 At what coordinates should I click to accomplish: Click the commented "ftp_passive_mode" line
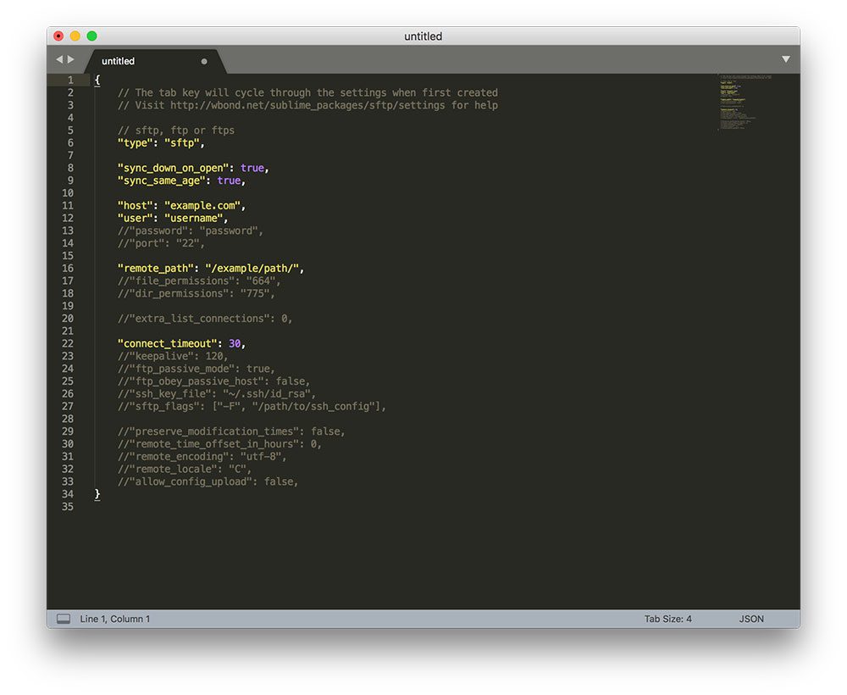197,369
